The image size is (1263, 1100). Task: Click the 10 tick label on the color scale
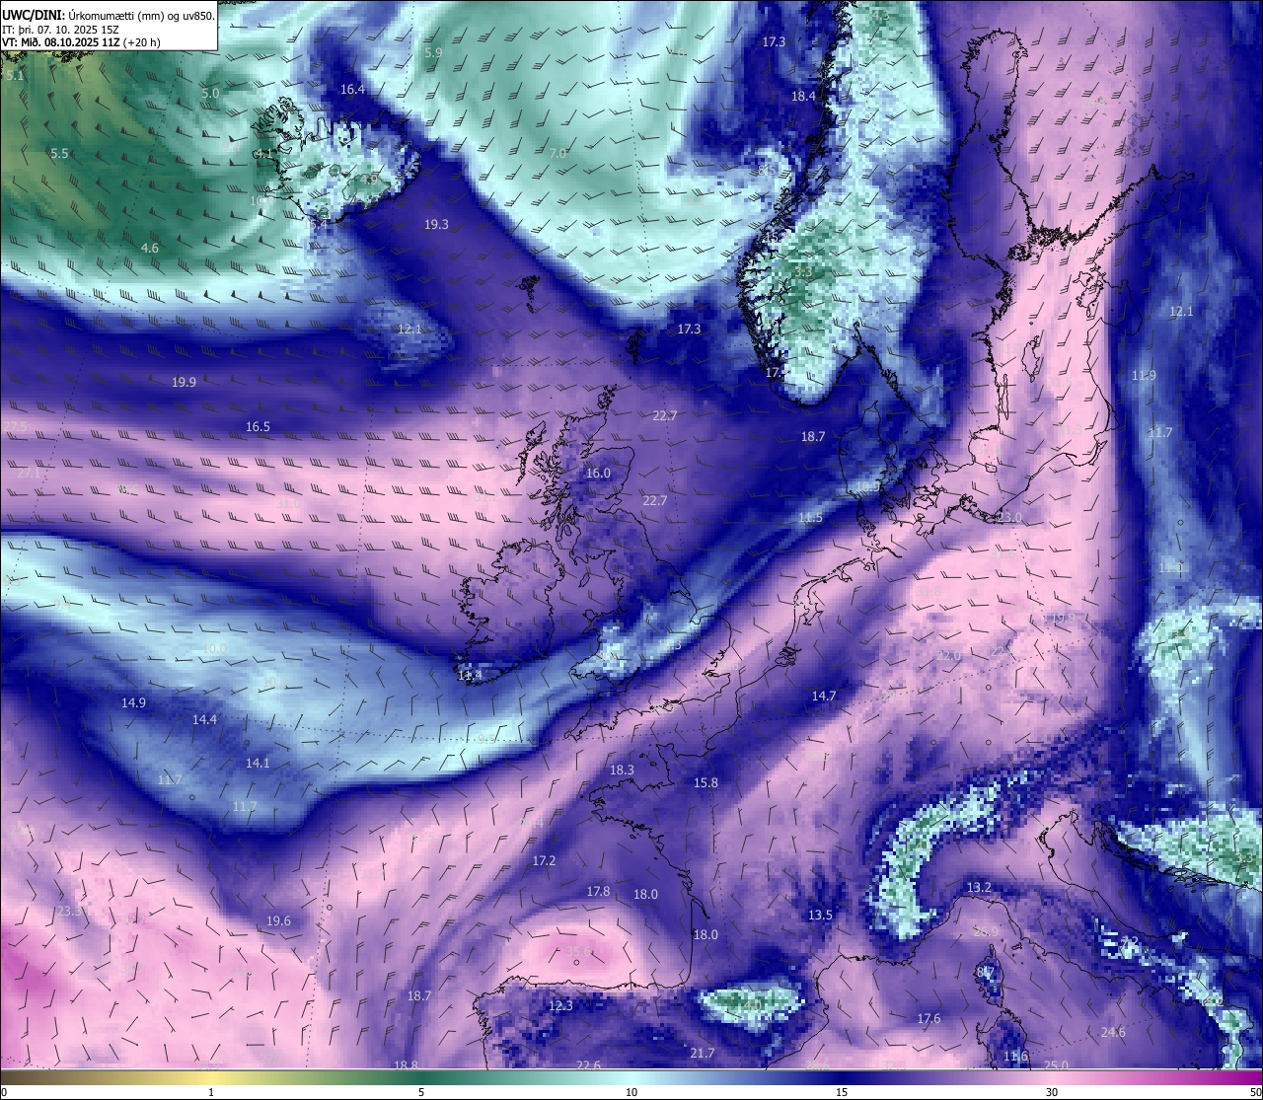coord(631,1092)
